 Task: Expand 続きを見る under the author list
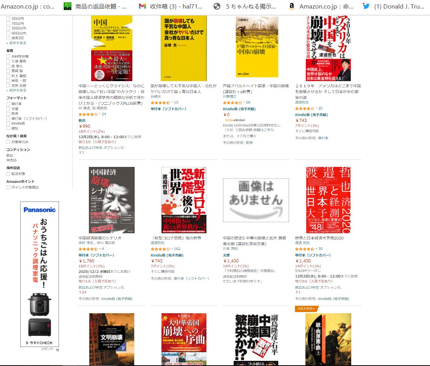(x=16, y=90)
